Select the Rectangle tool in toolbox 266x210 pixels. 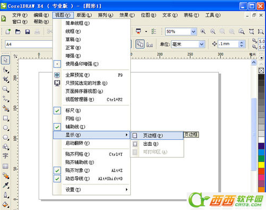[5, 118]
